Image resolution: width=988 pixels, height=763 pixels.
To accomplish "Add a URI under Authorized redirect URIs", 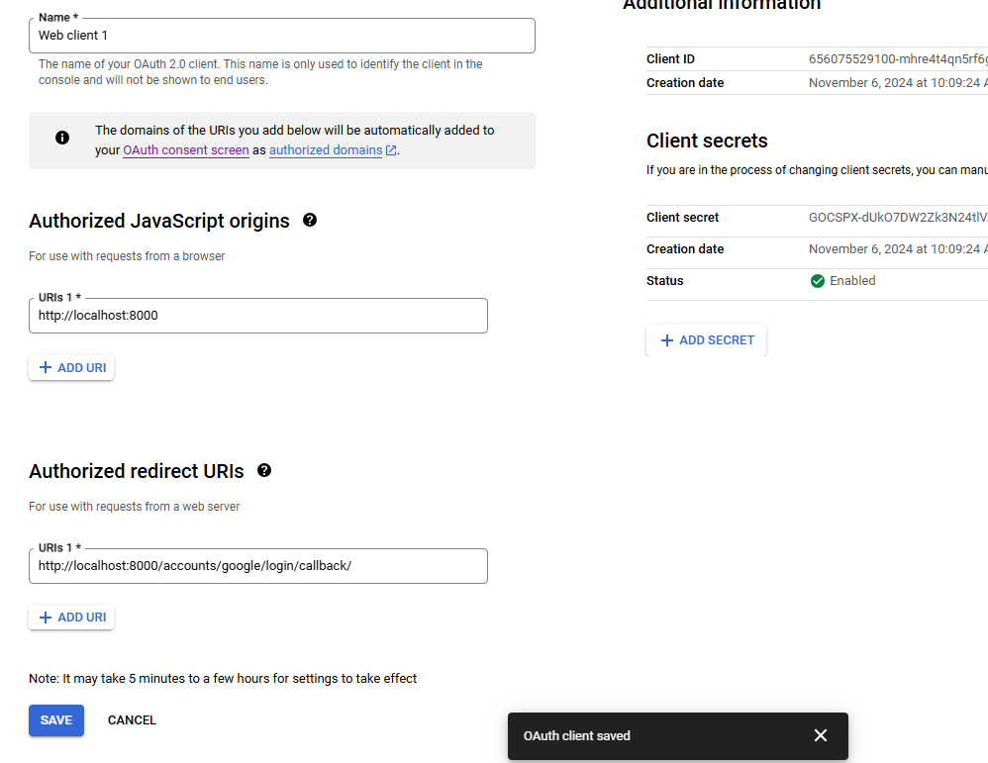I will point(71,617).
